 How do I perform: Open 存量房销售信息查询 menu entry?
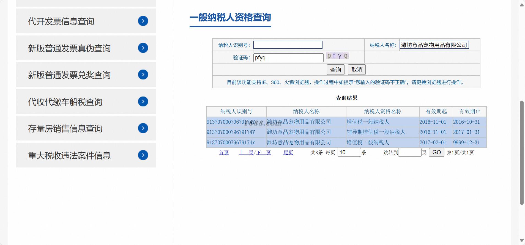[x=86, y=128]
